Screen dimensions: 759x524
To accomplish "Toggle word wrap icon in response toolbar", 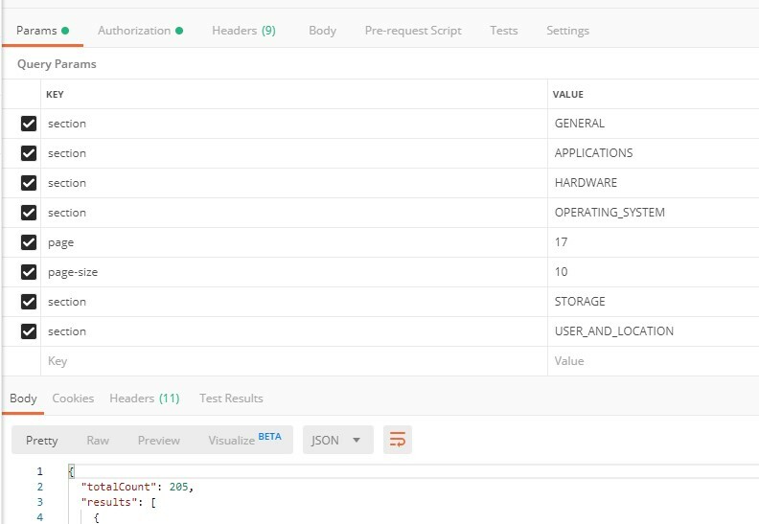I will [x=397, y=440].
